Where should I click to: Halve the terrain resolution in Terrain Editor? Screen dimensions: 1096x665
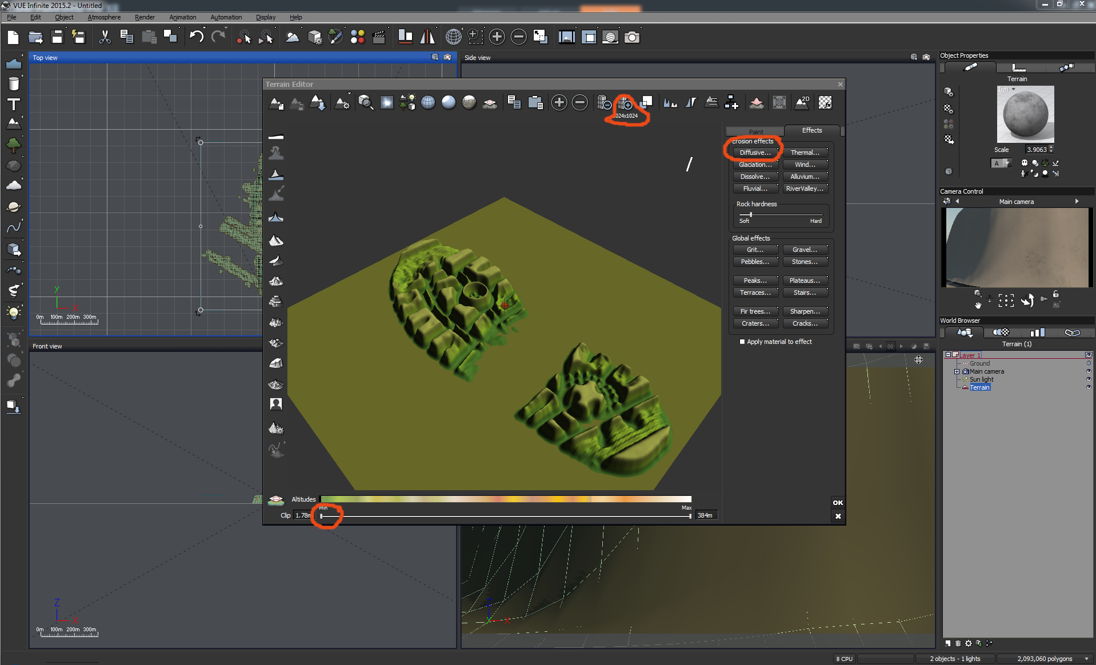(x=604, y=103)
